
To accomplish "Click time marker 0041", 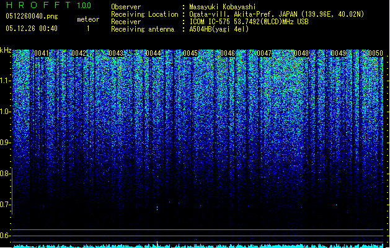I will [42, 53].
